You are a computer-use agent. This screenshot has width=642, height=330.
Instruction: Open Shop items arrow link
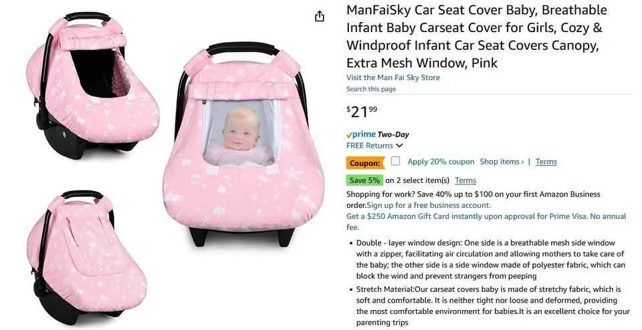click(502, 162)
